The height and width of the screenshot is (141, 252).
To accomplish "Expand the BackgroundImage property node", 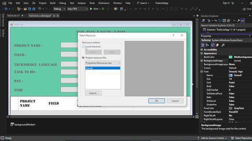I will [x=202, y=61].
